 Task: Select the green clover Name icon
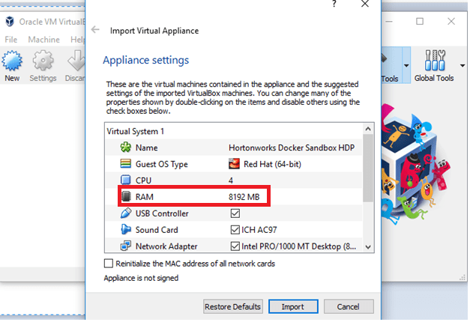[x=125, y=148]
